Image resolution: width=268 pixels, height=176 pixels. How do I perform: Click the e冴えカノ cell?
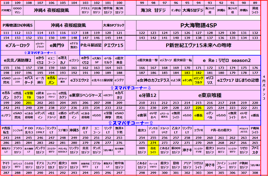62,60
